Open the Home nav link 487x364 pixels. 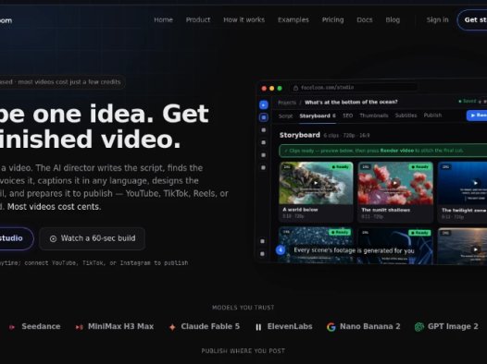coord(163,19)
